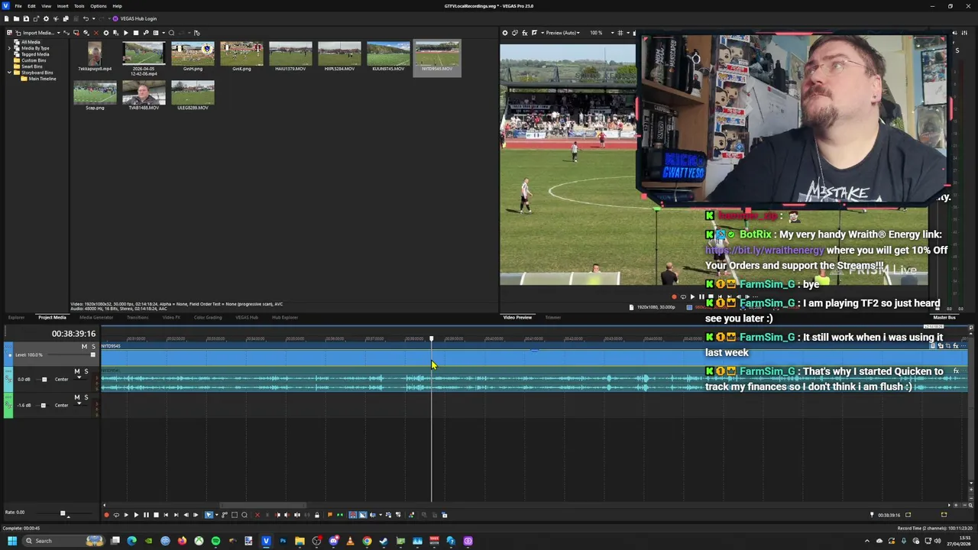The image size is (978, 550).
Task: Switch to the Color Grading tab
Action: pyautogui.click(x=208, y=317)
